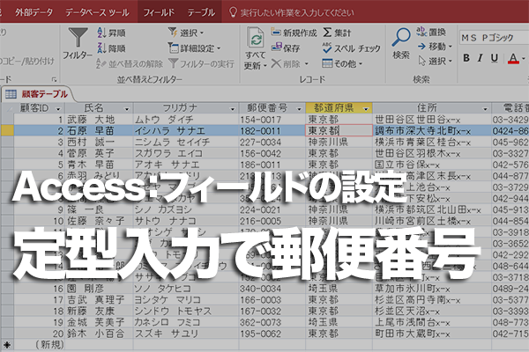
Task: Switch to データベース ツール ribbon tab
Action: (97, 12)
